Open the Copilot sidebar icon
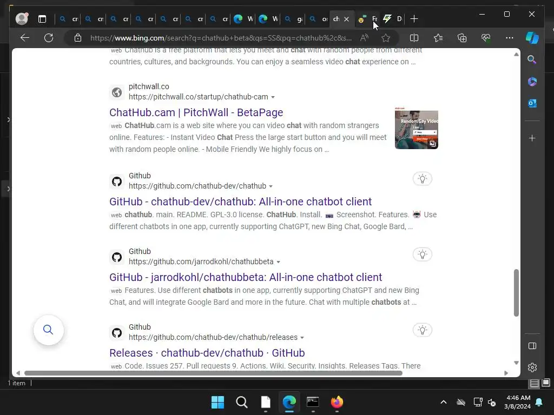This screenshot has width=554, height=415. [x=532, y=38]
